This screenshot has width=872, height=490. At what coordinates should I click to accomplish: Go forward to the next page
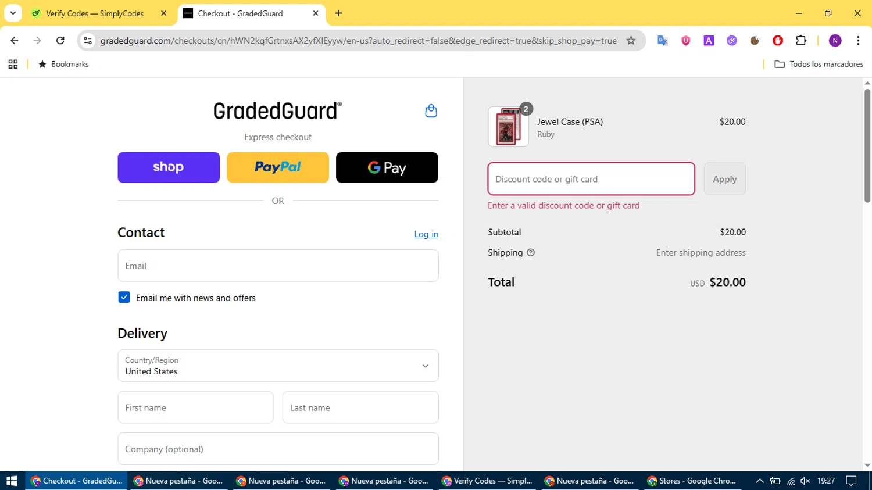coord(37,41)
